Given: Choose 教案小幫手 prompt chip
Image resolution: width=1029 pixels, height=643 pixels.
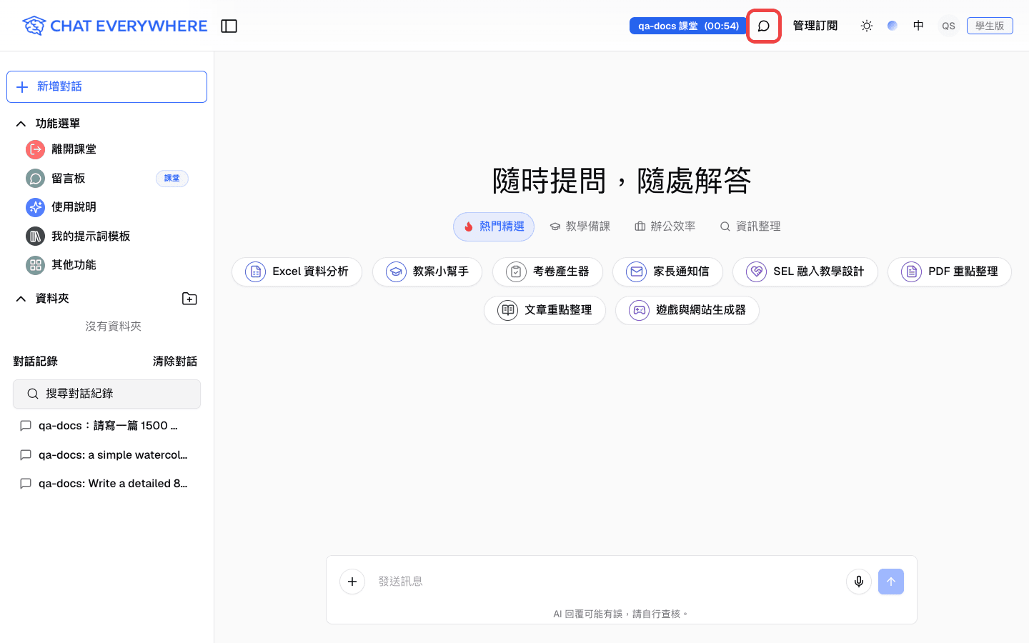Looking at the screenshot, I should pyautogui.click(x=427, y=271).
